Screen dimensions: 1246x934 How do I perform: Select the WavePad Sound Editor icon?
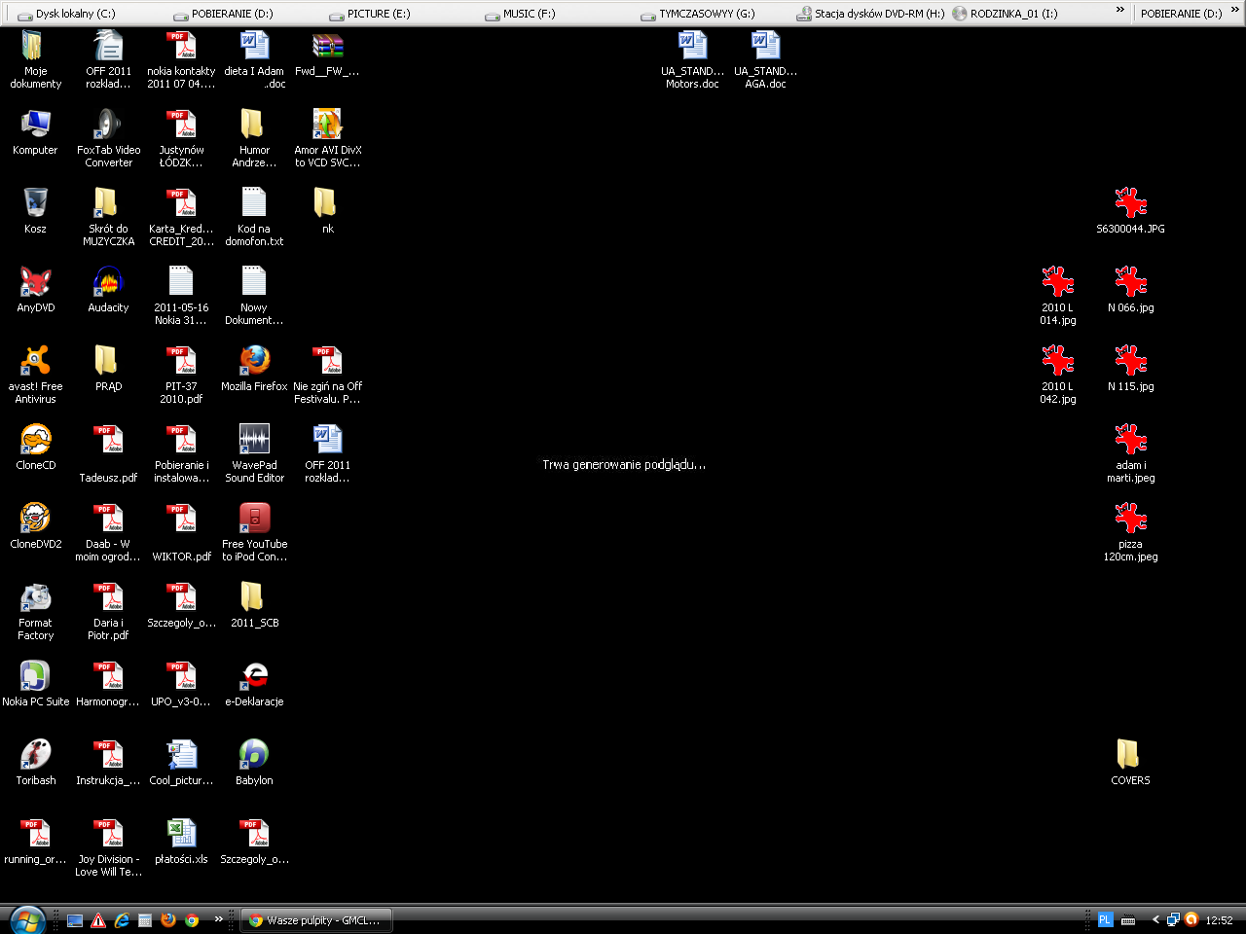click(254, 441)
